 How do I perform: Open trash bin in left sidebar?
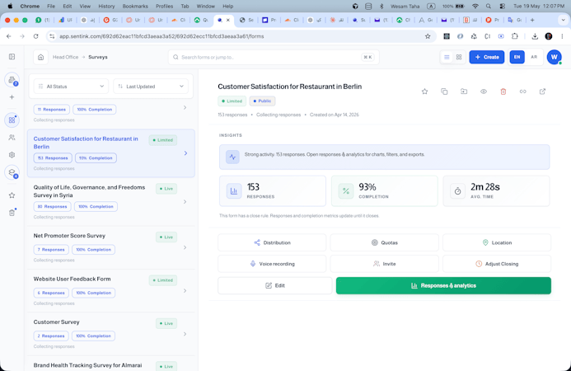(x=12, y=213)
